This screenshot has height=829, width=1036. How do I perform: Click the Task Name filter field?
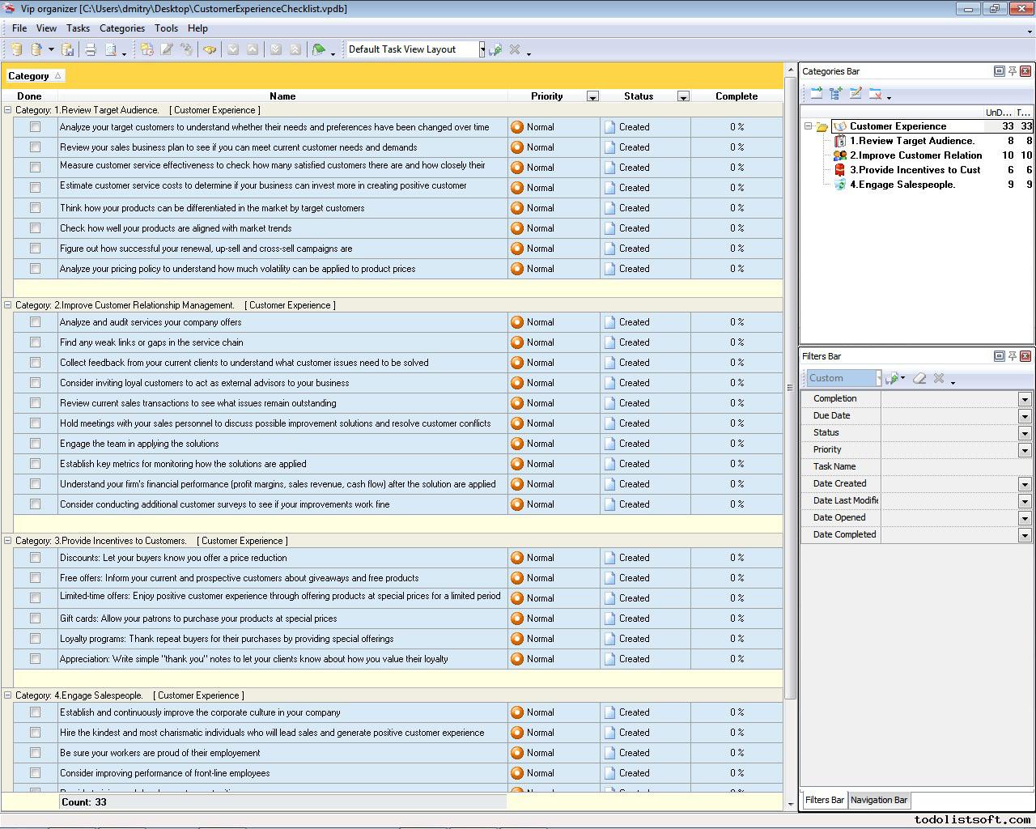click(x=955, y=466)
